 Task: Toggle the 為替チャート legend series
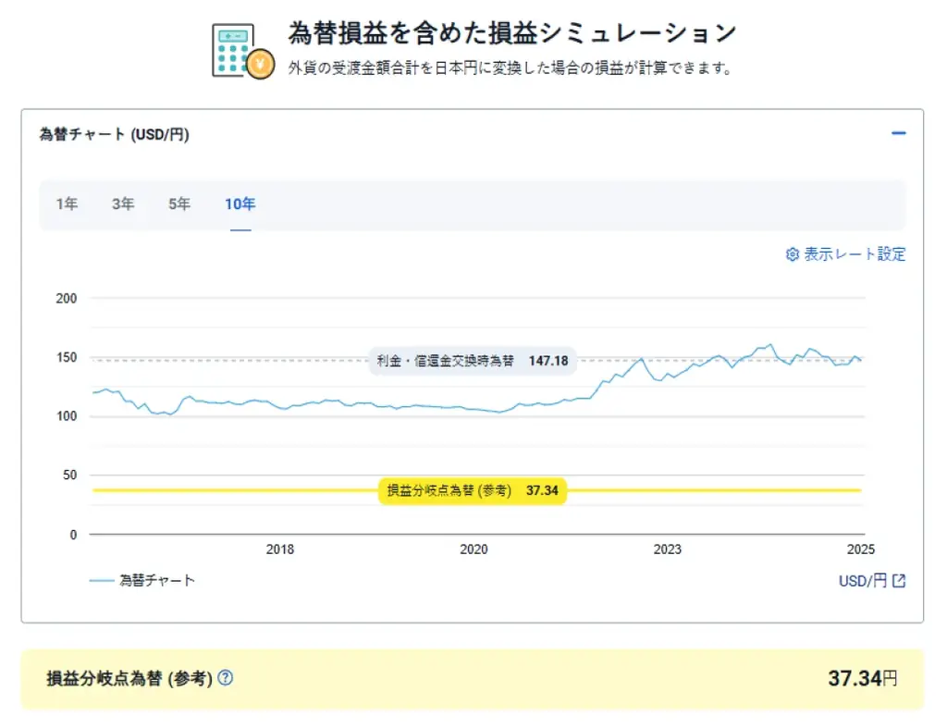(142, 581)
